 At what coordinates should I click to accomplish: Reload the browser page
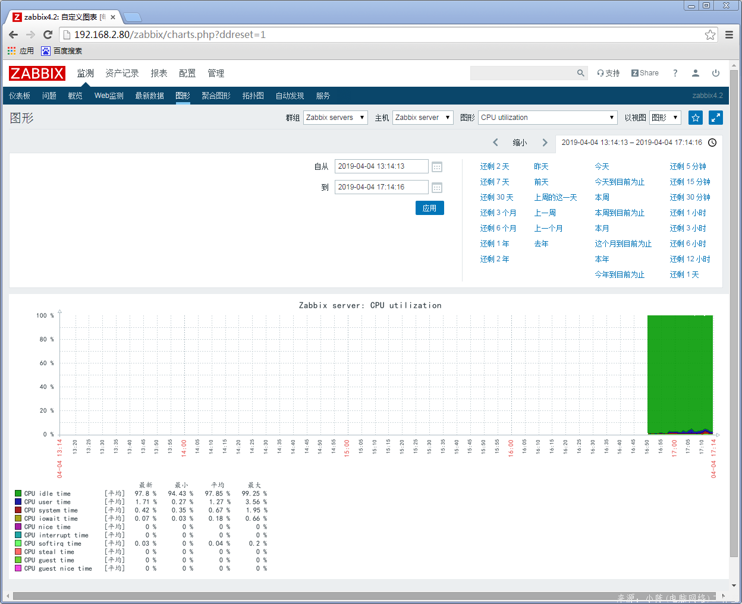click(48, 34)
